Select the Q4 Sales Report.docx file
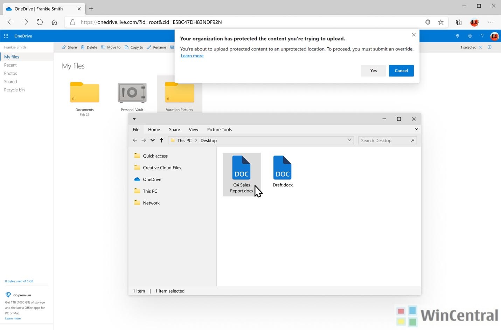501x330 pixels. pyautogui.click(x=242, y=174)
